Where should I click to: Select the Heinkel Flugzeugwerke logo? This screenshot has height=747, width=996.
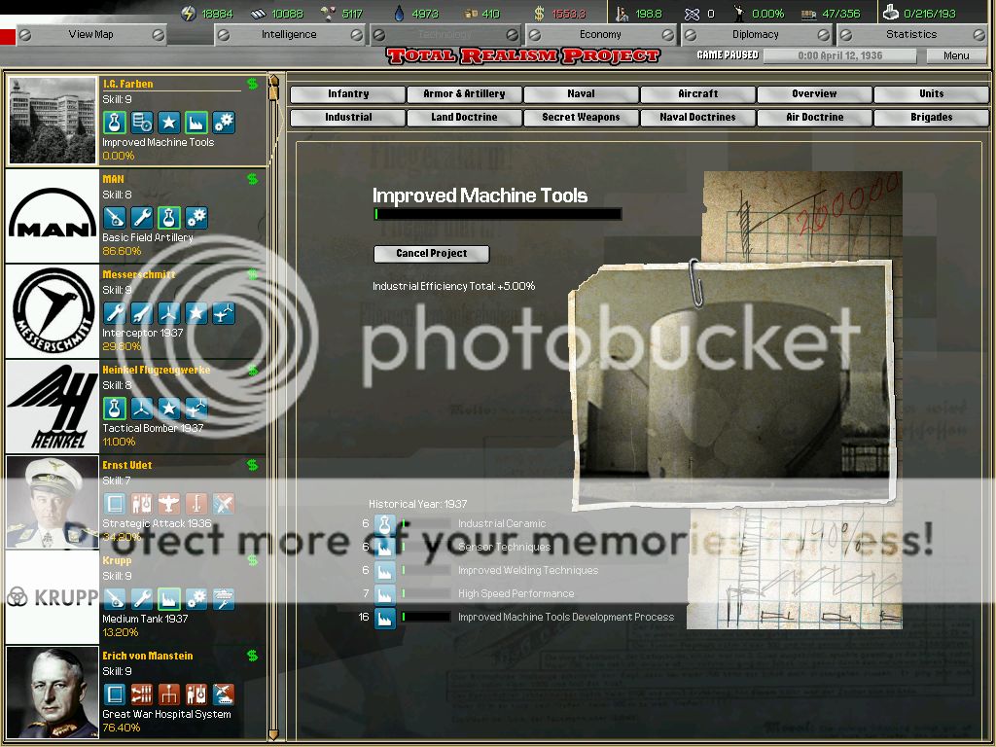(53, 407)
